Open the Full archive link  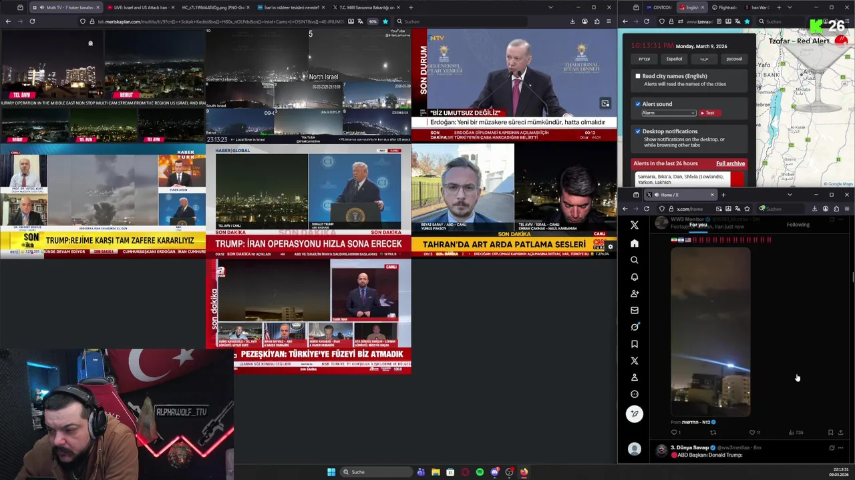click(x=730, y=163)
